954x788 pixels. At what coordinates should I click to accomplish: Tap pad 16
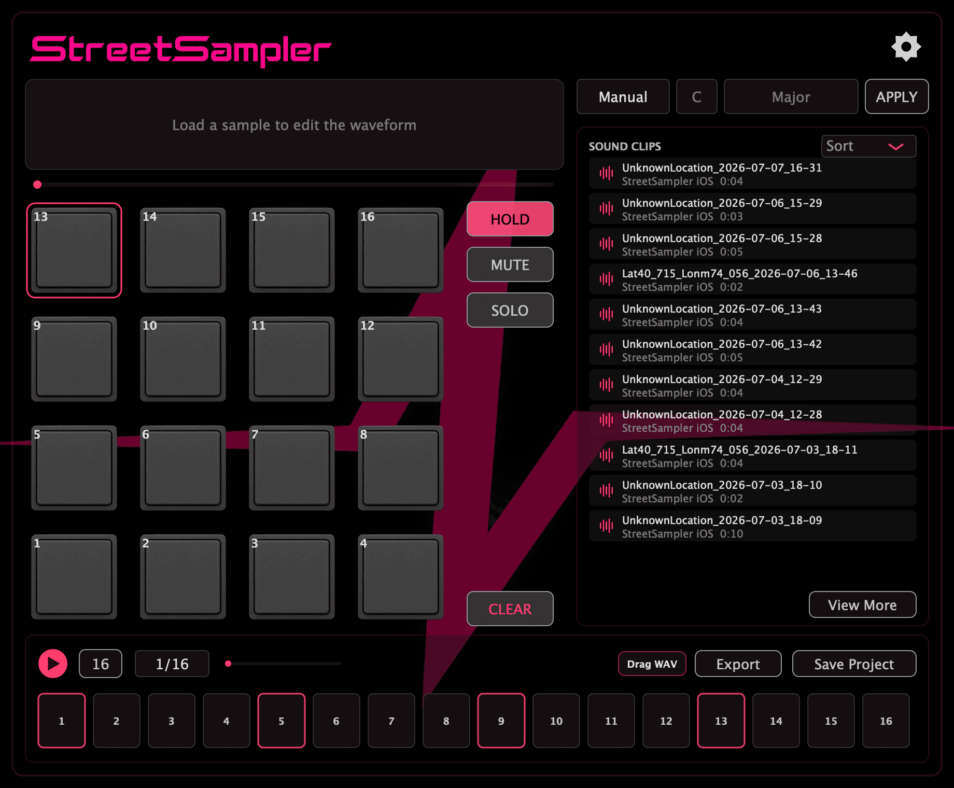coord(401,250)
